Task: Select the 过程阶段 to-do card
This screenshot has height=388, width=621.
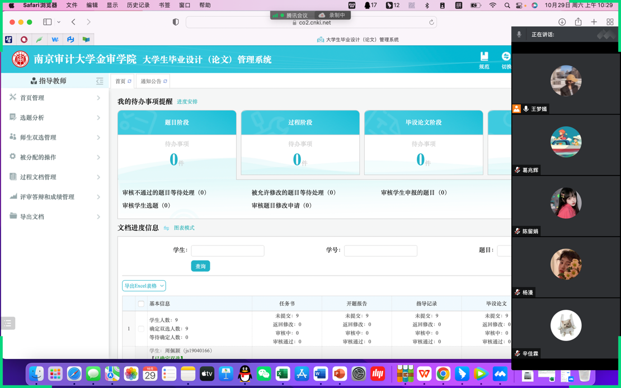Action: tap(300, 142)
